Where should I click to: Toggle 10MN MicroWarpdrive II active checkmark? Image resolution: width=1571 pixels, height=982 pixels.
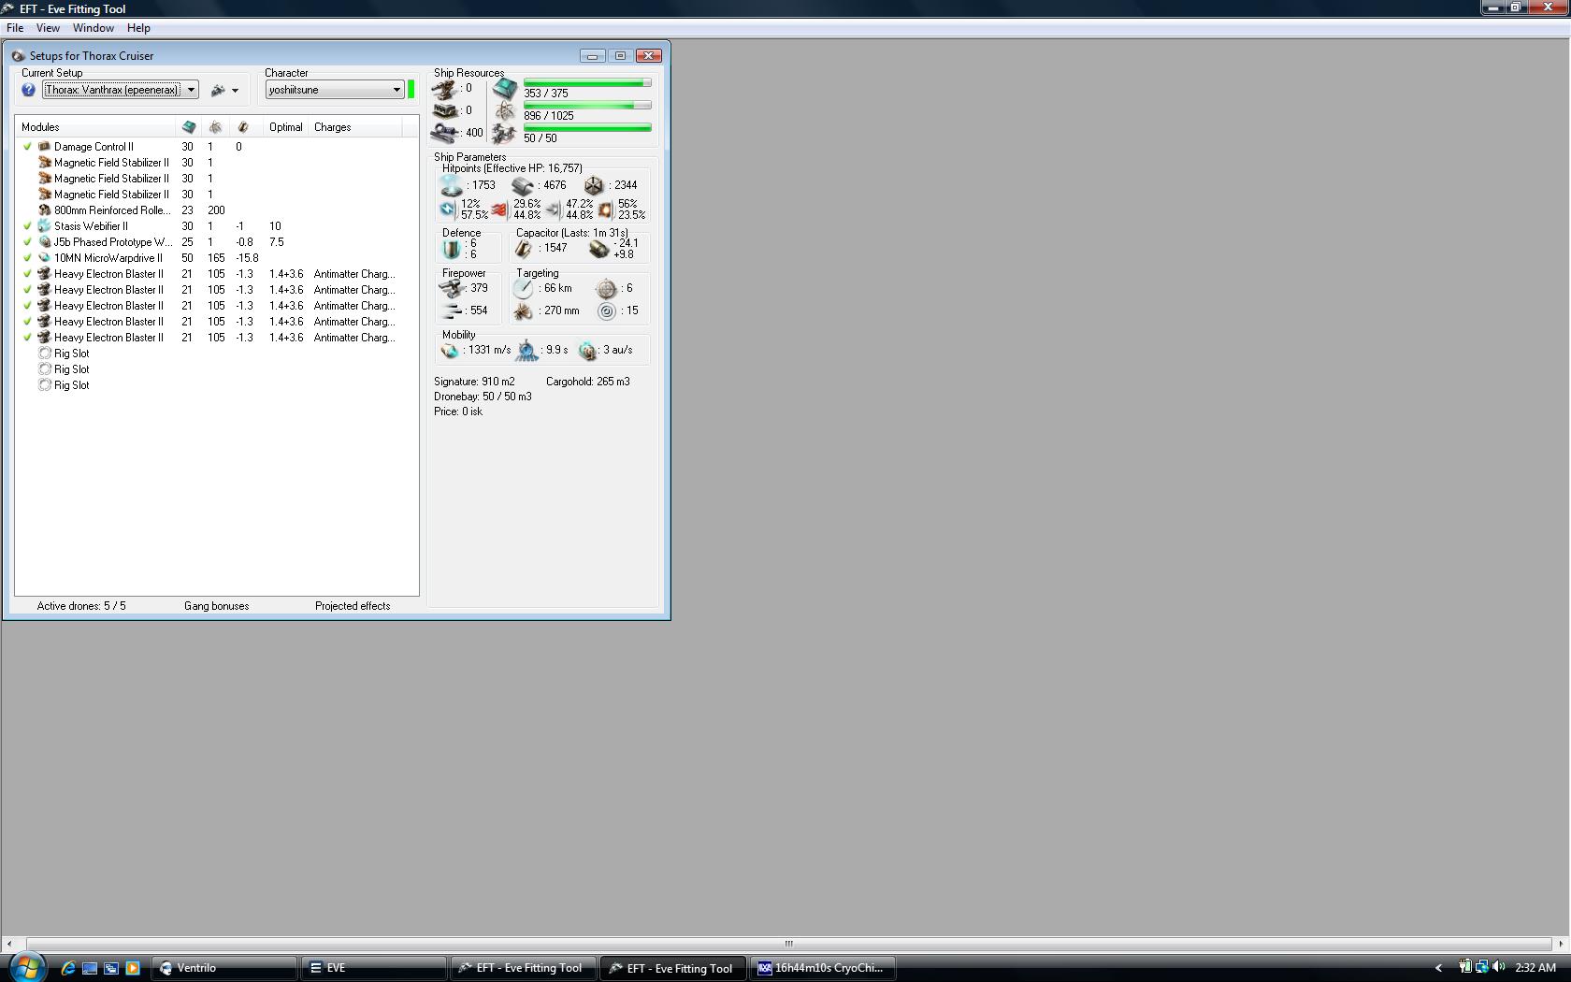pyautogui.click(x=28, y=258)
